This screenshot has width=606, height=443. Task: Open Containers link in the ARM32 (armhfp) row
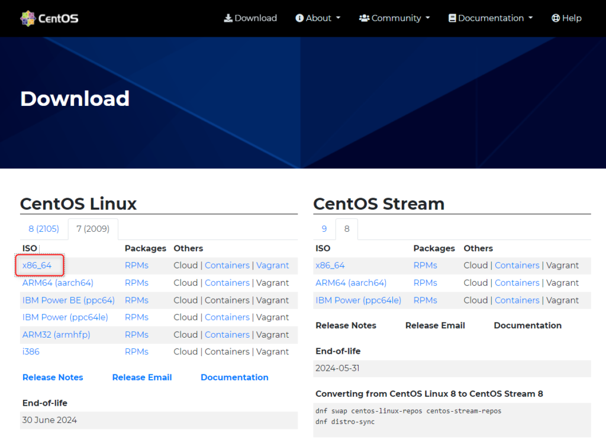(227, 335)
